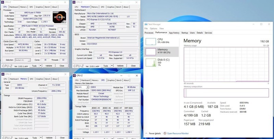Close the CPU-Z SPD window
This screenshot has width=274, height=139.
(x=137, y=75)
